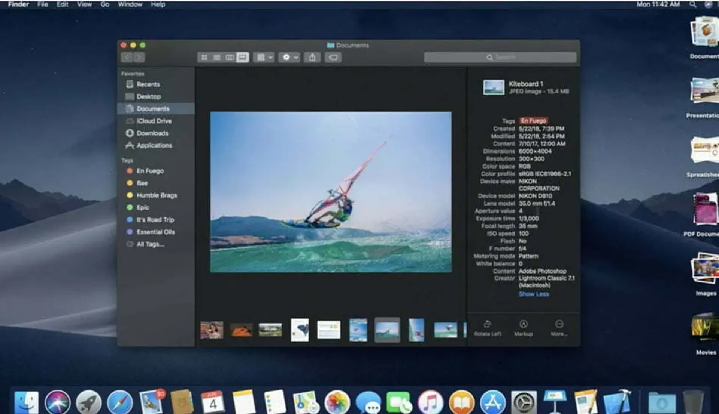Click the Spotlight magnifier in the menu bar
Image resolution: width=719 pixels, height=414 pixels.
[x=693, y=4]
